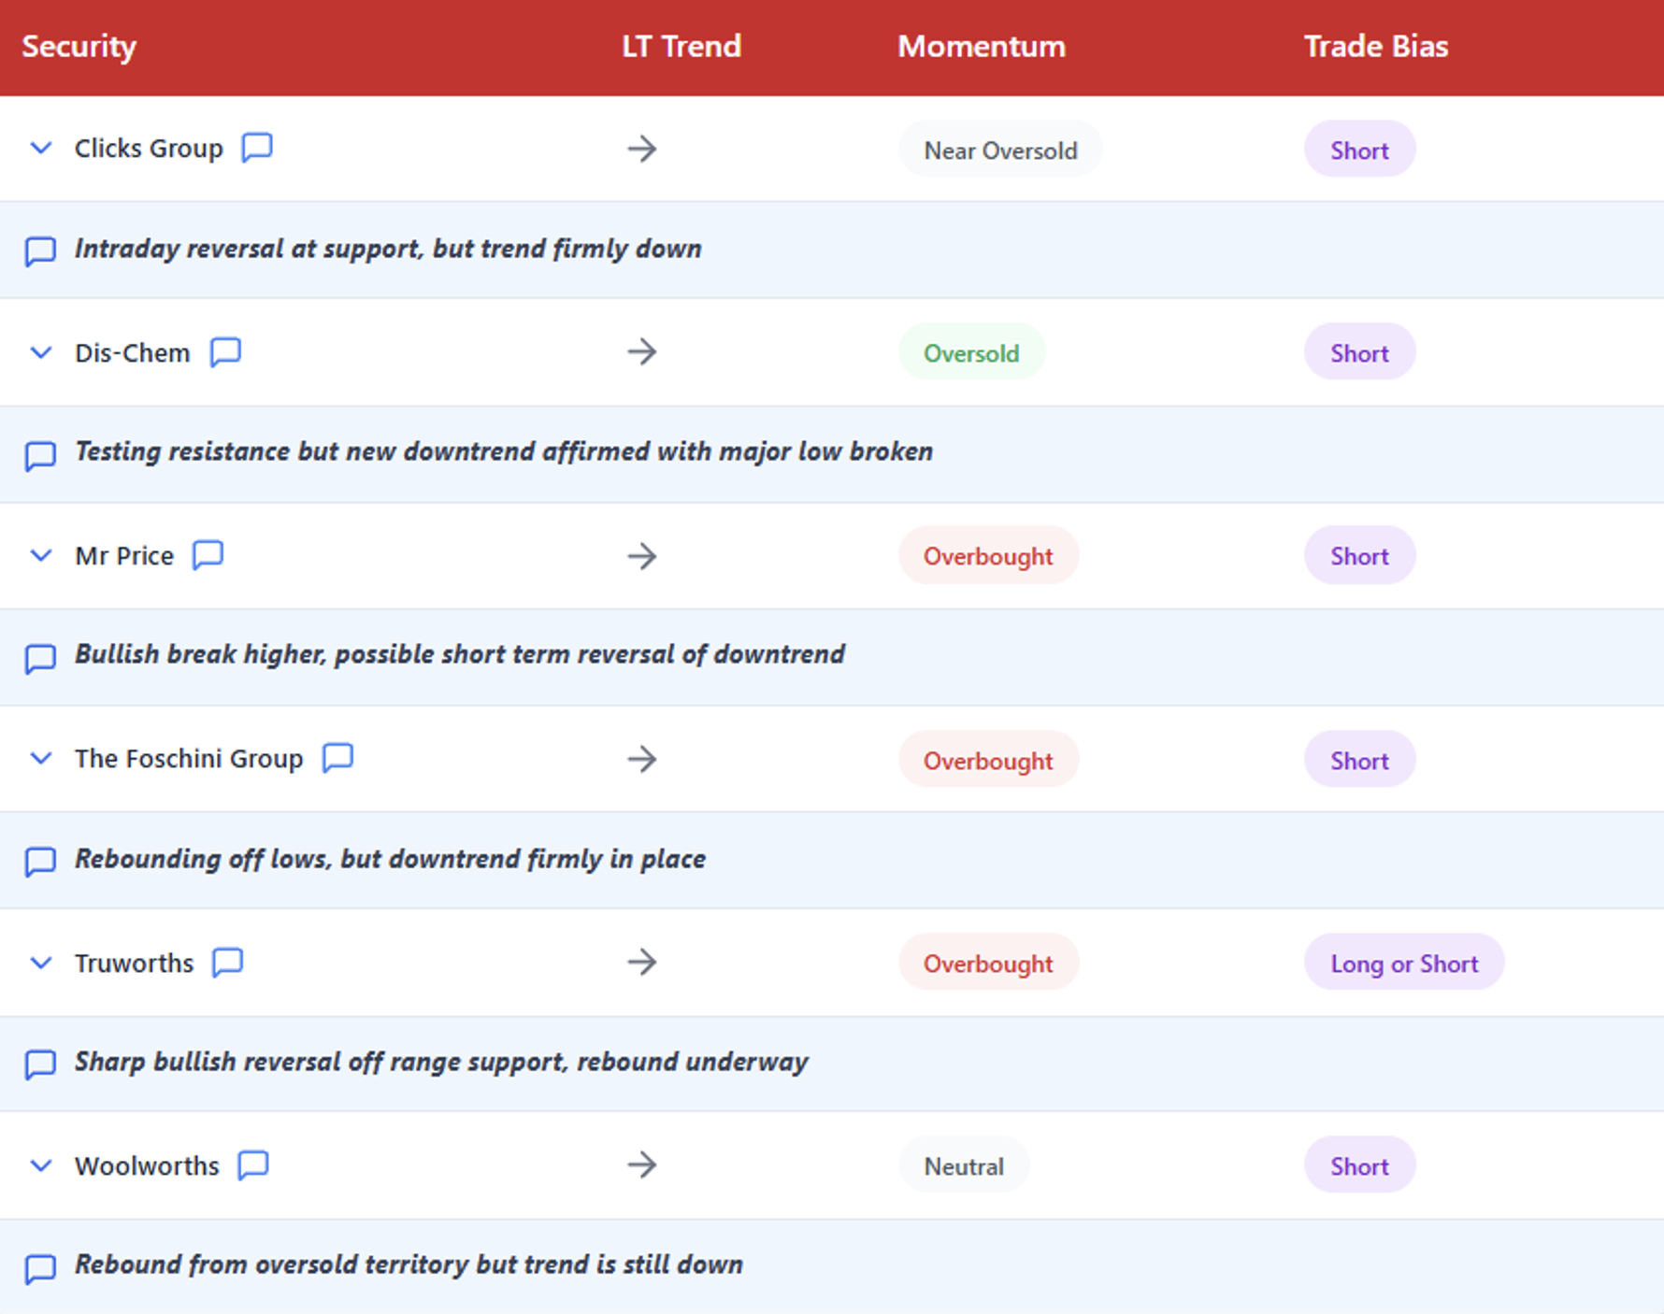Collapse The Foschini Group row chevron
The image size is (1664, 1314).
pyautogui.click(x=40, y=758)
